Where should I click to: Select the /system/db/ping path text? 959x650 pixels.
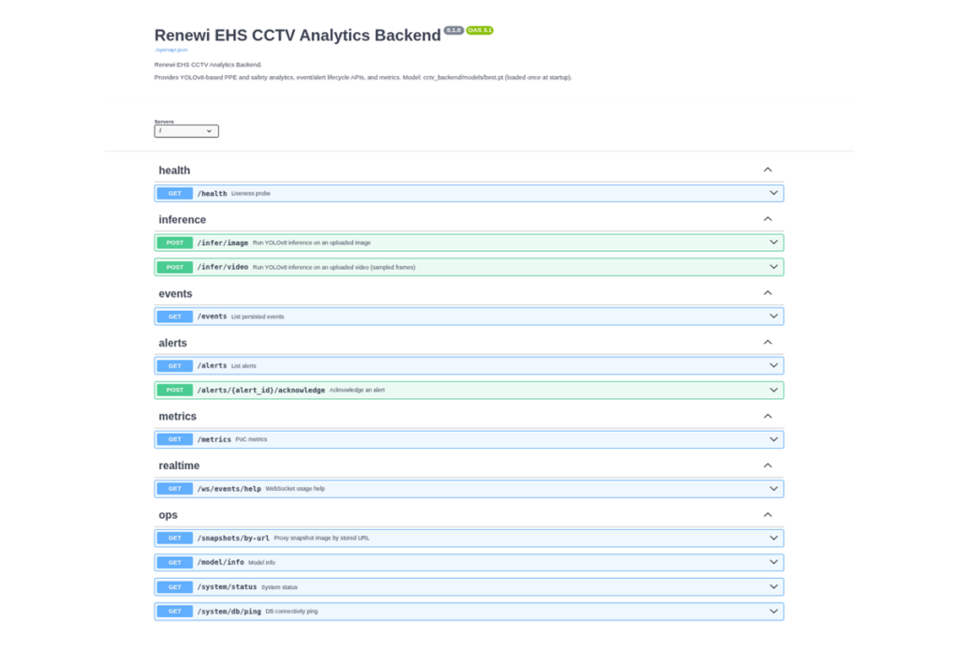coord(229,612)
